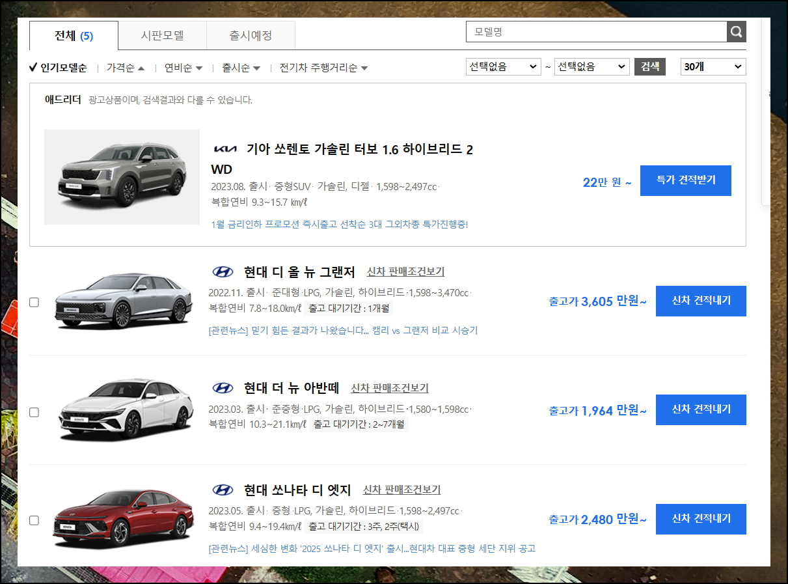Click the 그랜저 car thumbnail
The width and height of the screenshot is (788, 584).
click(x=123, y=301)
